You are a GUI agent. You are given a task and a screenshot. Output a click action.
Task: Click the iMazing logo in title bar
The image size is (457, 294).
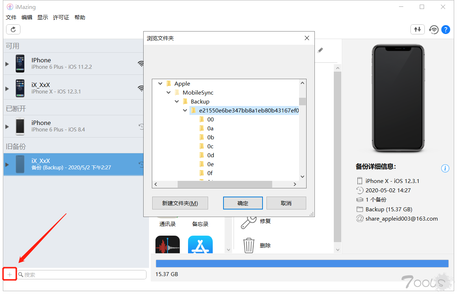click(x=10, y=7)
